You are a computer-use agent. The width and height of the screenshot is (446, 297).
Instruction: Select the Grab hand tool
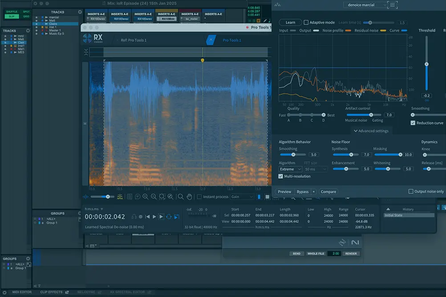(x=189, y=197)
